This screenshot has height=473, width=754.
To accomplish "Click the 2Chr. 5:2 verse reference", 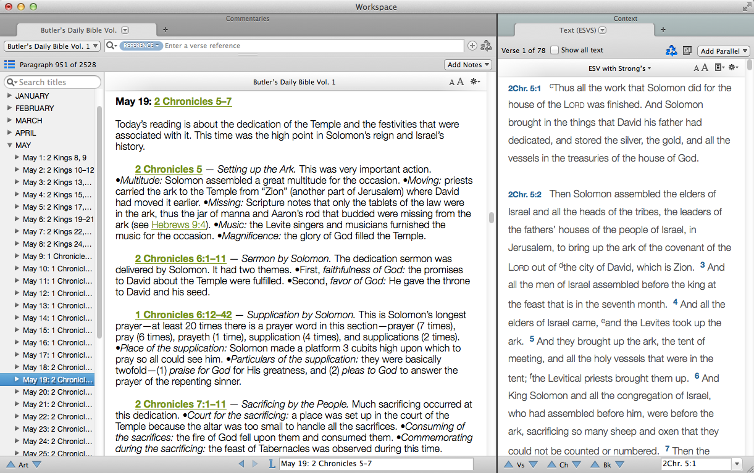I will [524, 194].
